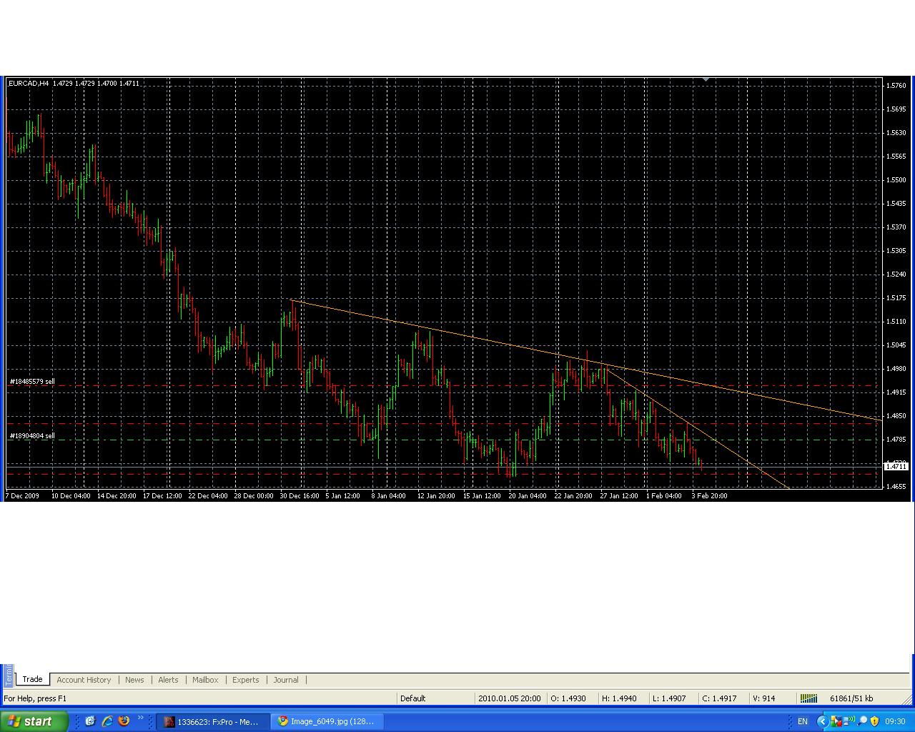Viewport: 915px width, 732px height.
Task: Expand hidden quick launch items chevron
Action: [140, 718]
